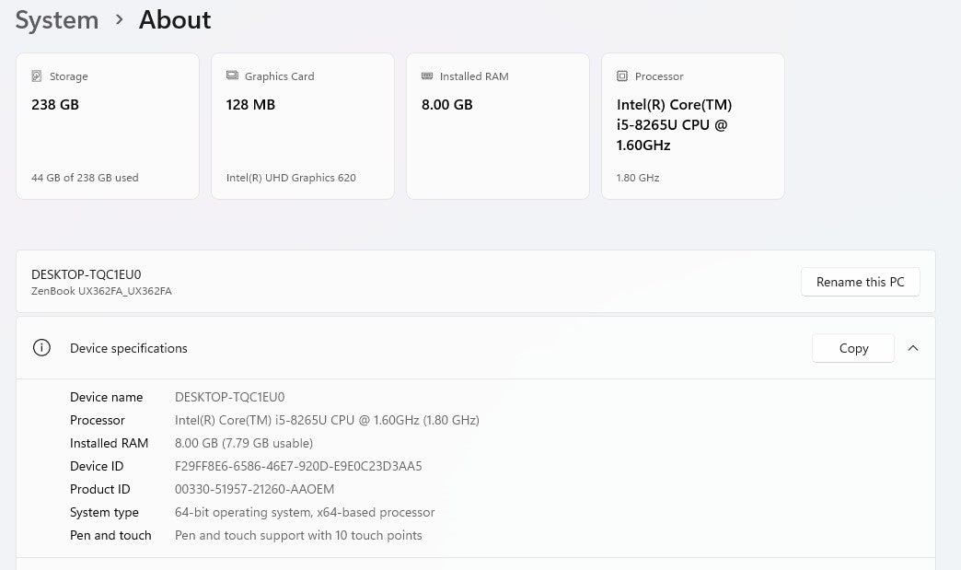Click the Device ID value in specifications
This screenshot has width=961, height=570.
click(298, 466)
